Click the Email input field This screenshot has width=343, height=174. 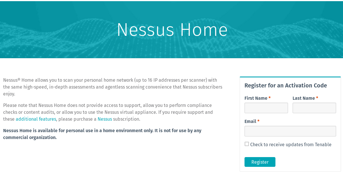click(290, 131)
